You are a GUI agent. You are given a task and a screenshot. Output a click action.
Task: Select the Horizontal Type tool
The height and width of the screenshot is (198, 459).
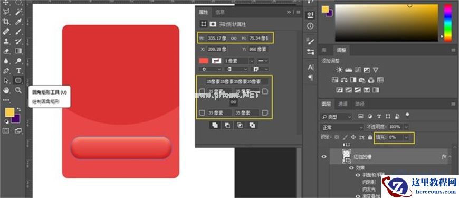pos(18,71)
